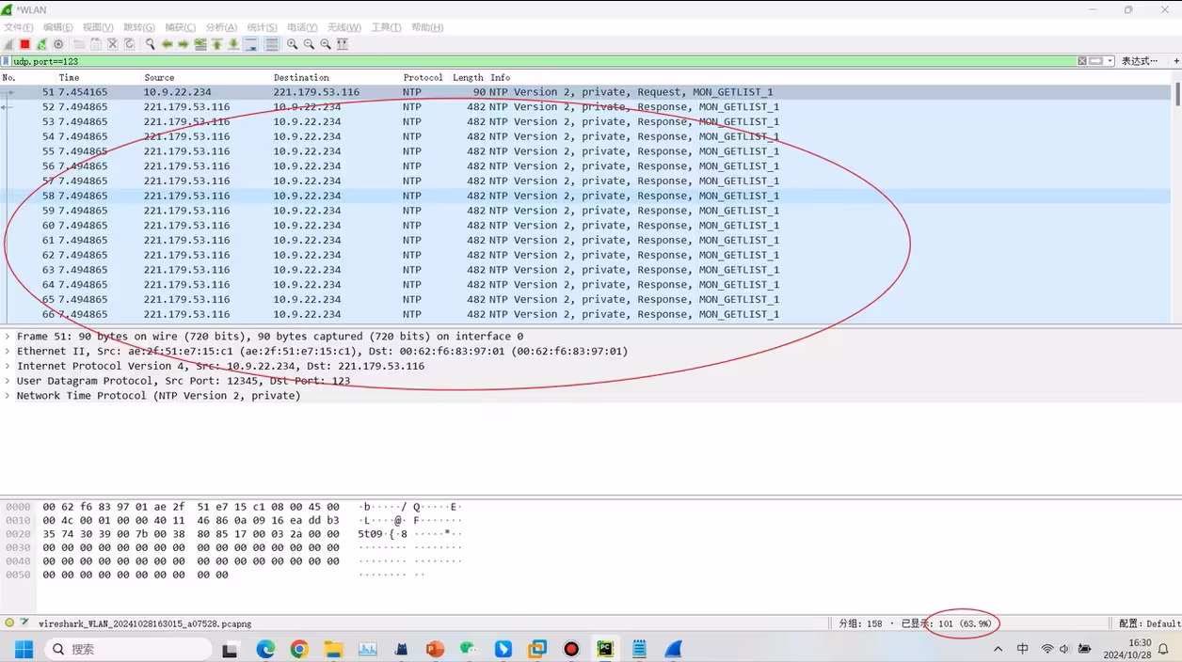Restart the current capture

41,44
